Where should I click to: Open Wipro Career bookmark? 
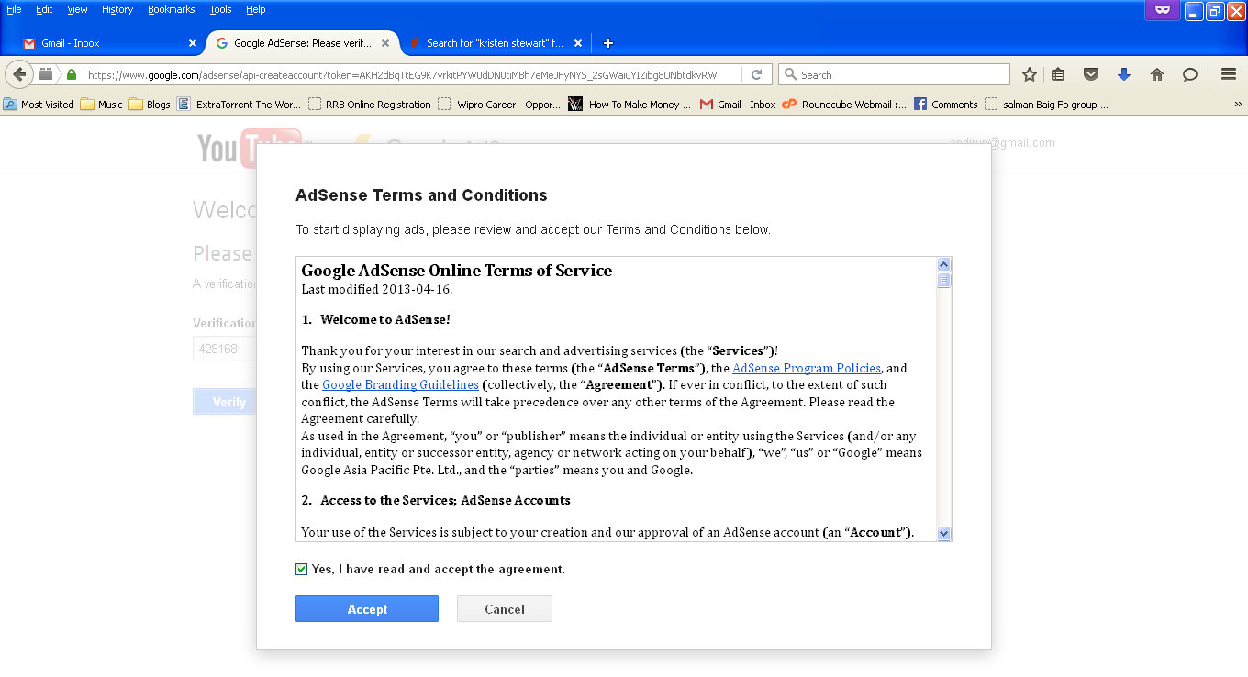(x=499, y=105)
